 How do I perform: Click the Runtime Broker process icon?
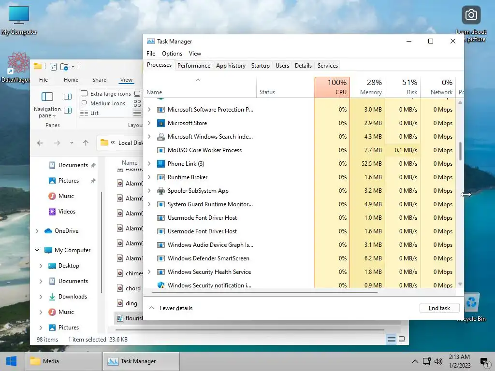(160, 177)
